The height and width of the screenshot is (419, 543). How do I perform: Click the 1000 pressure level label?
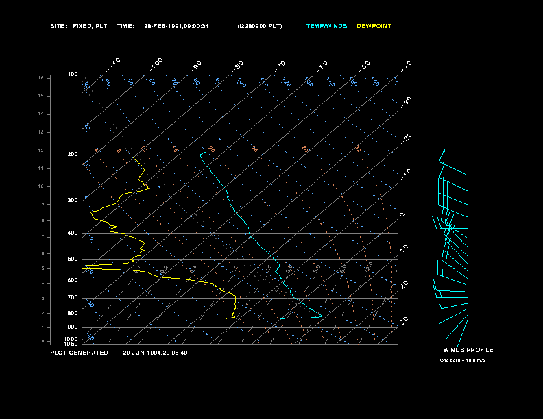tap(71, 339)
